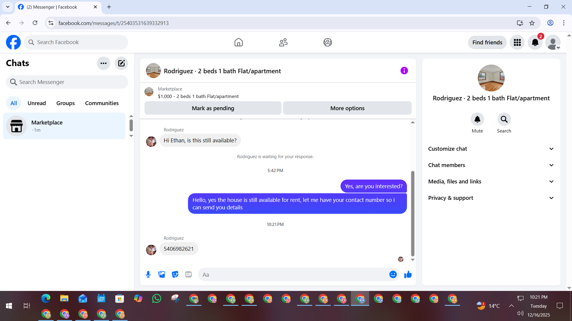Image resolution: width=572 pixels, height=321 pixels.
Task: Click 'Yes, are you interested?' message
Action: click(374, 186)
